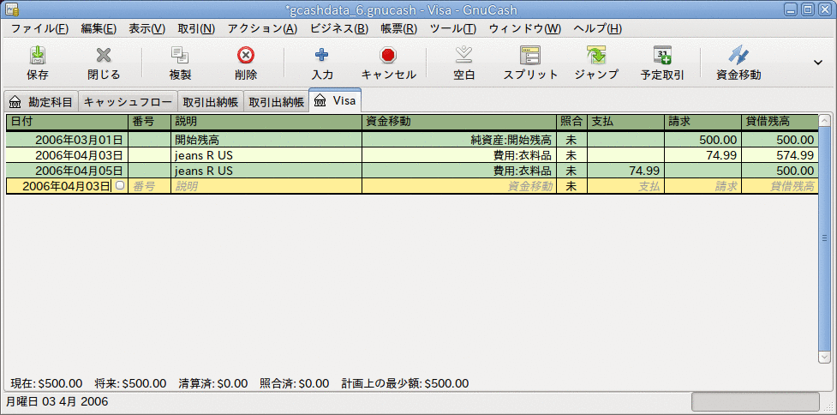This screenshot has height=415, width=837.
Task: Click the ジャンプ (Jump) toolbar icon
Action: [596, 56]
